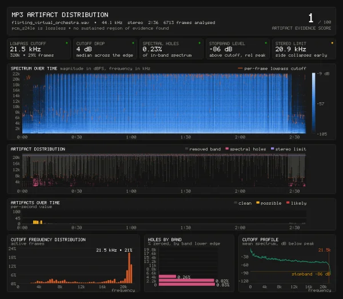The image size is (343, 299).
Task: Click the purple stereo limit legend swatch
Action: click(x=272, y=149)
